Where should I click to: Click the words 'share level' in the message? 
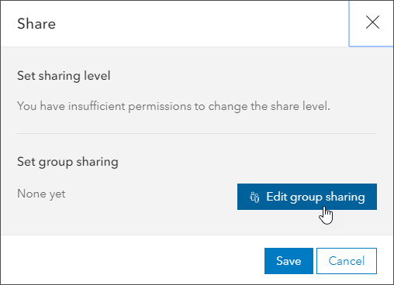click(300, 106)
